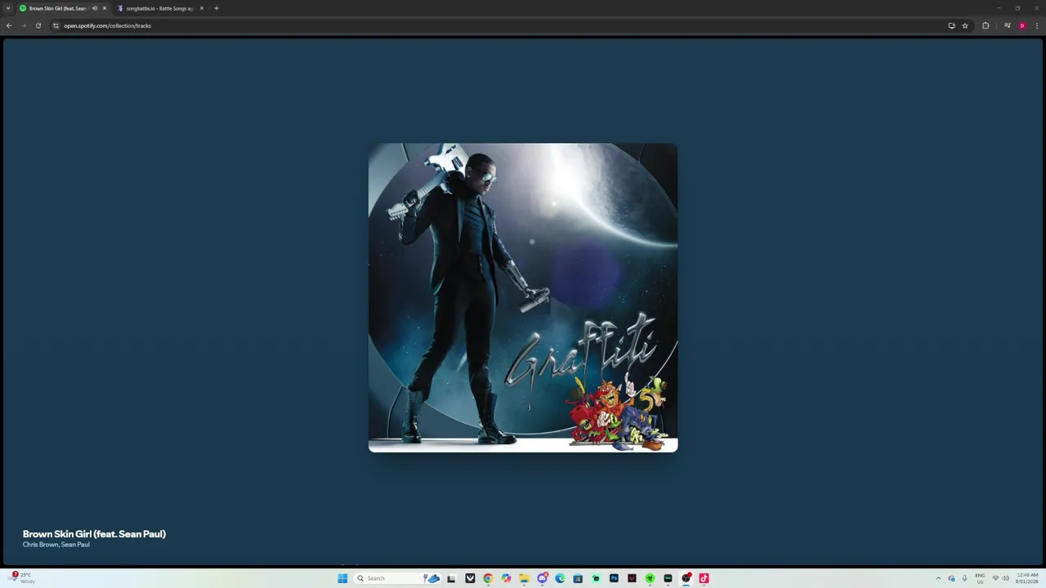The image size is (1046, 588).
Task: Open the song title Brown Skin Girl
Action: [94, 534]
